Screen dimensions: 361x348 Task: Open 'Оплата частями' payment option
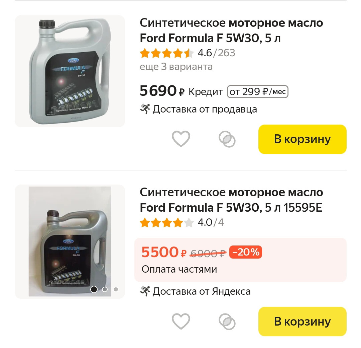[179, 269]
